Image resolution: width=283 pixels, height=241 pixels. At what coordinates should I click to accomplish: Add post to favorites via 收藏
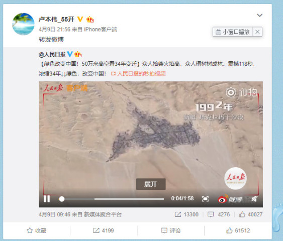pyautogui.click(x=37, y=230)
